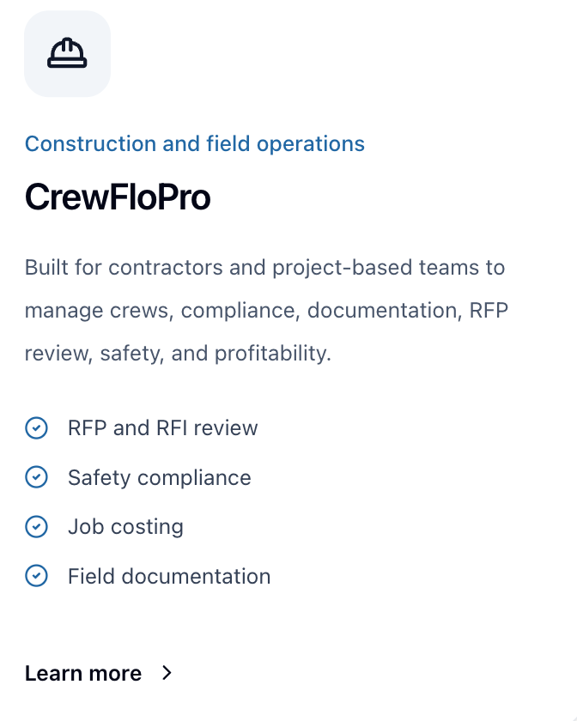The width and height of the screenshot is (577, 721).
Task: Select the RFP and RFI review item
Action: click(162, 427)
